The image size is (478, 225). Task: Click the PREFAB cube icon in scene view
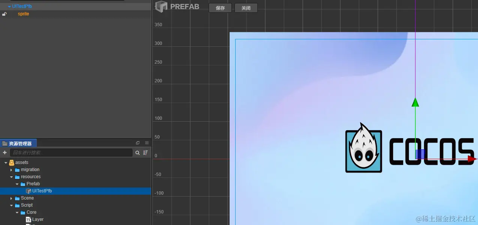click(x=161, y=6)
